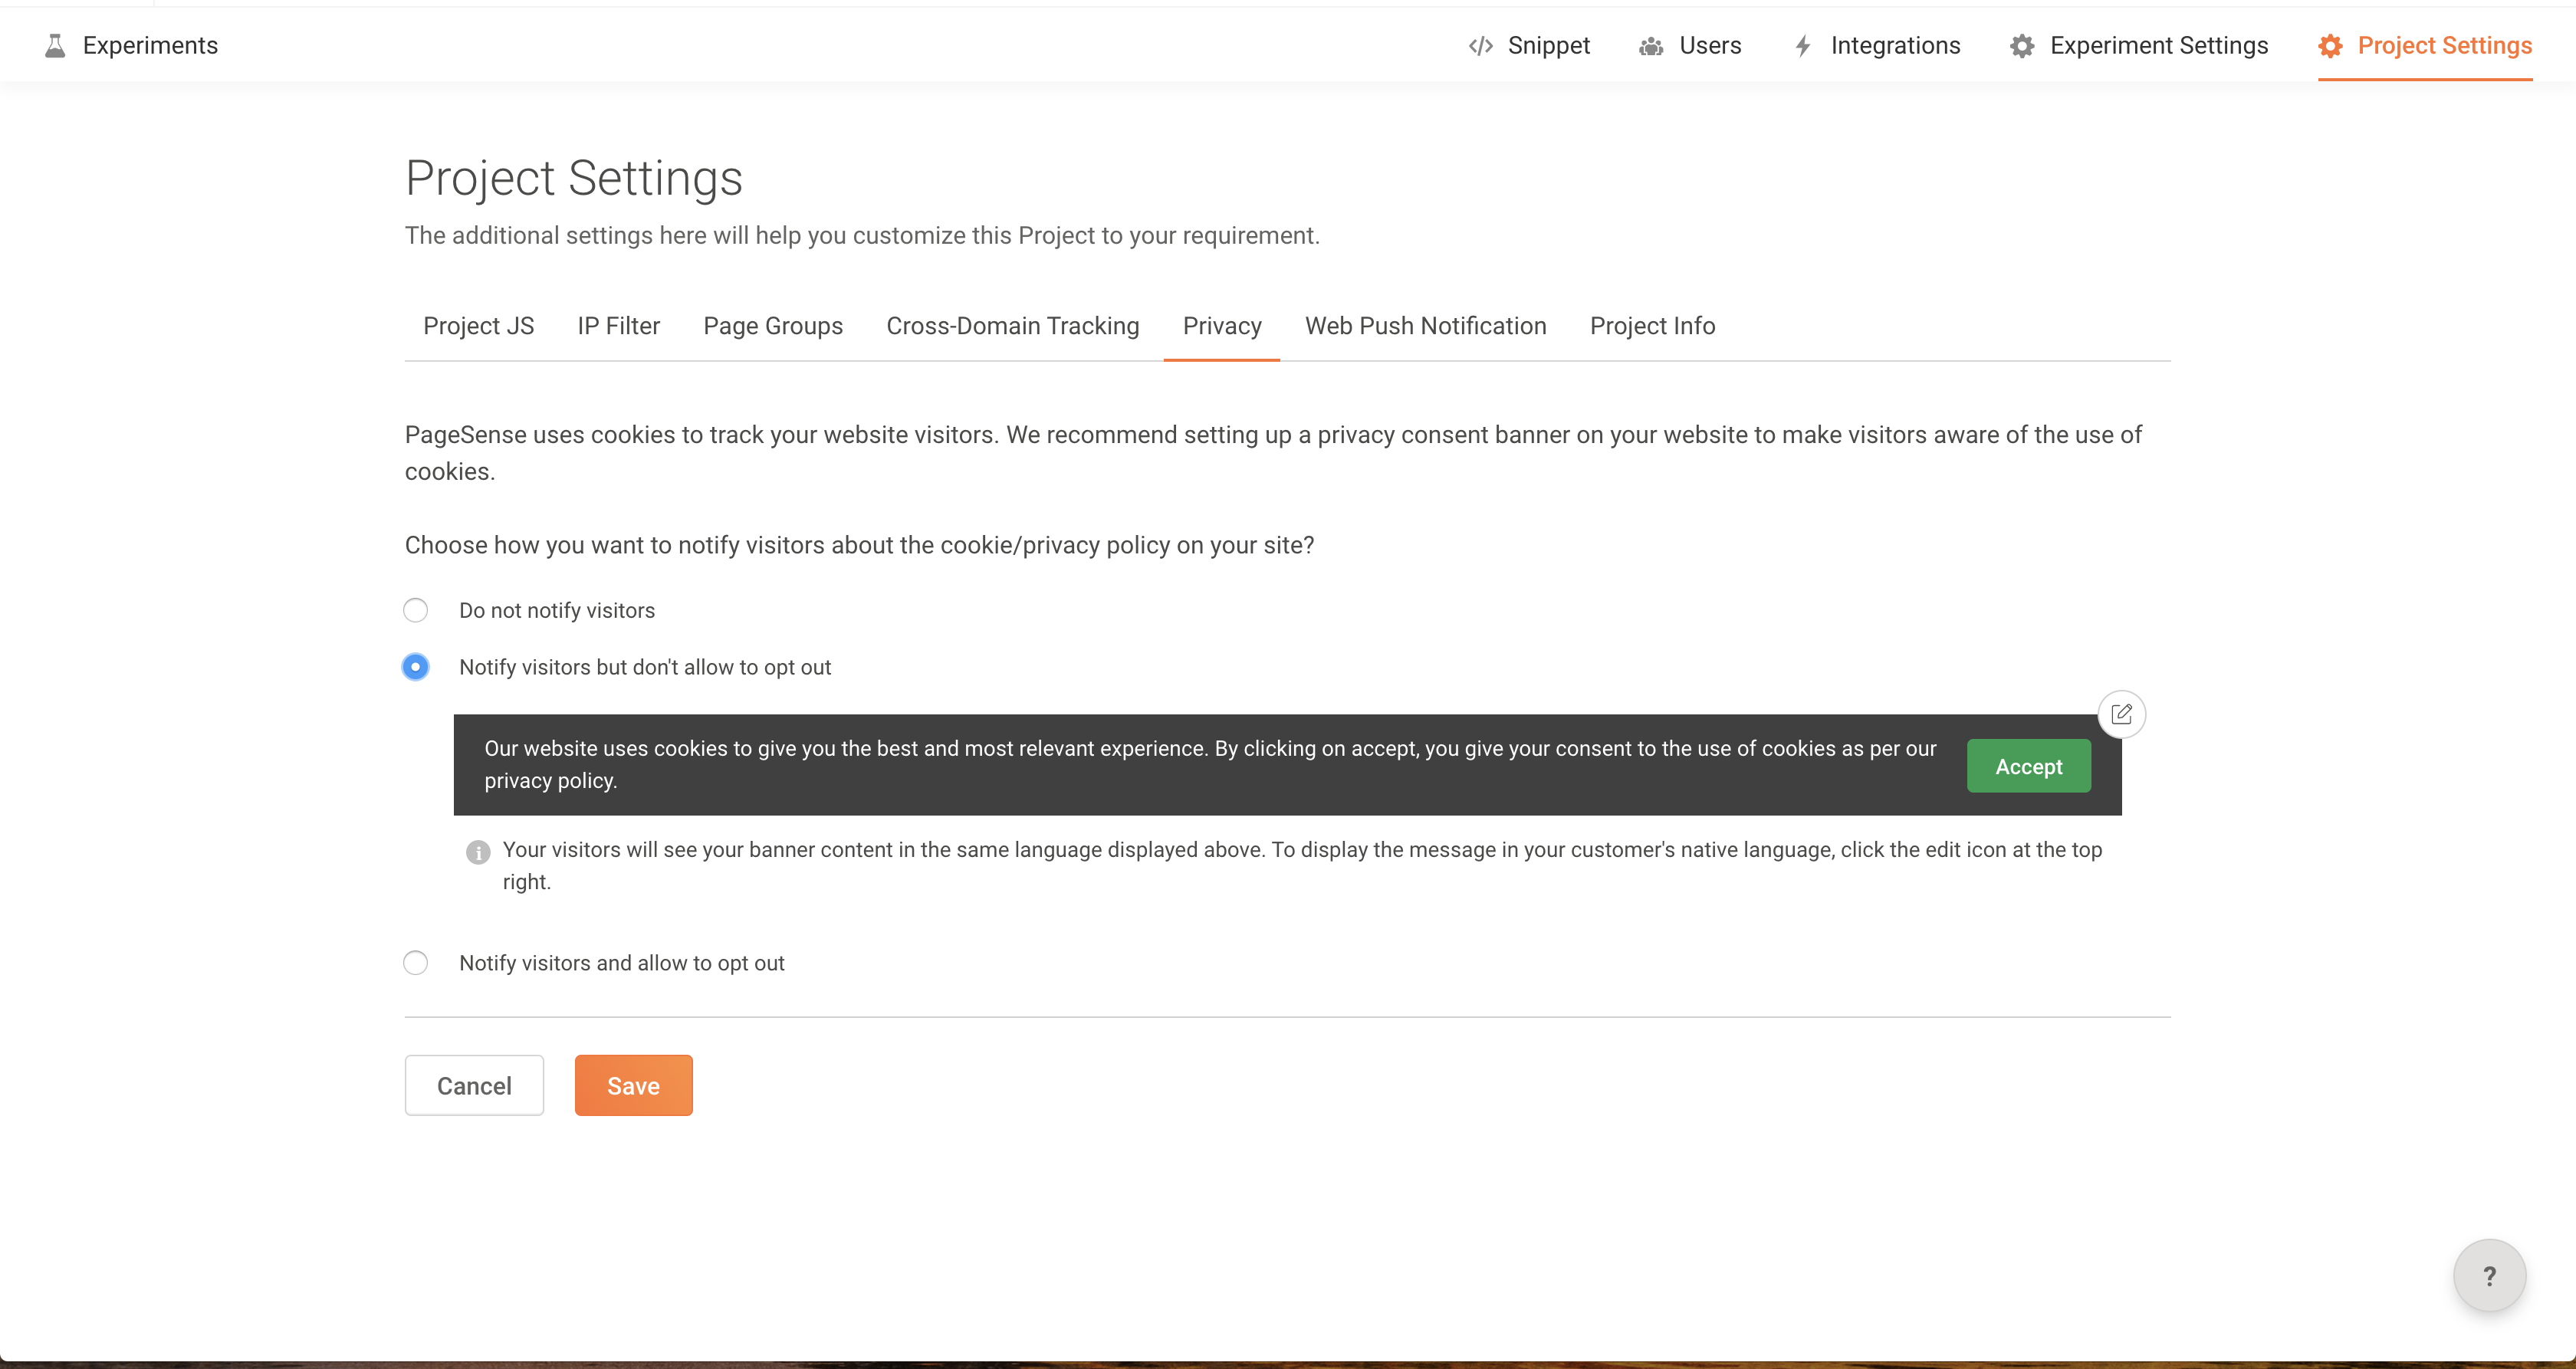Open the IP Filter tab
This screenshot has width=2576, height=1369.
618,326
